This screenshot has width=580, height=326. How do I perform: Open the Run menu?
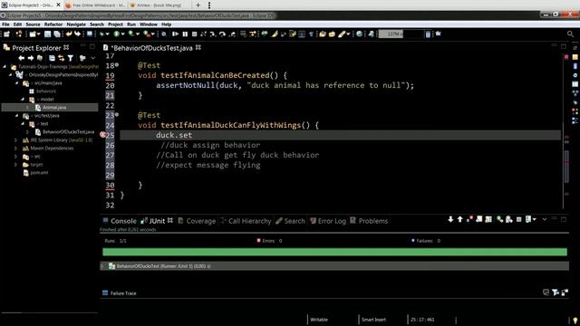[x=131, y=24]
